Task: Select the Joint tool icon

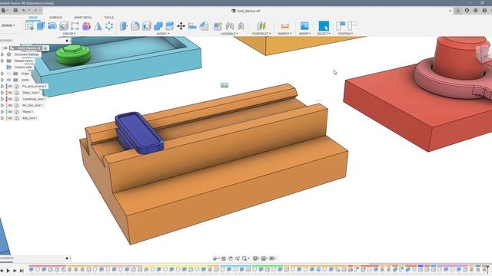Action: click(230, 26)
